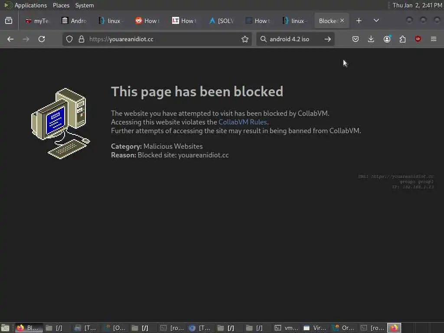This screenshot has width=444, height=333.
Task: Click the show desktop button in taskbar
Action: pos(5,328)
